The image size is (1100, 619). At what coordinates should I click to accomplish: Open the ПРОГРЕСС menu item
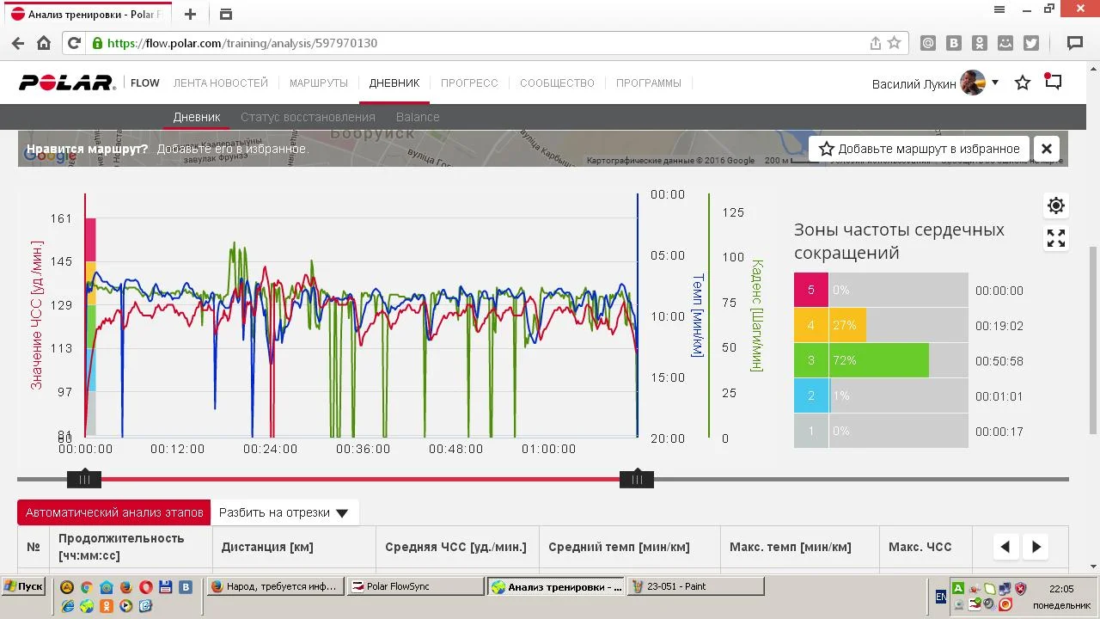(469, 83)
